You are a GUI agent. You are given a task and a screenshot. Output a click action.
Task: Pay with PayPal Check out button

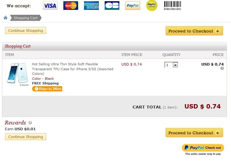(x=203, y=148)
